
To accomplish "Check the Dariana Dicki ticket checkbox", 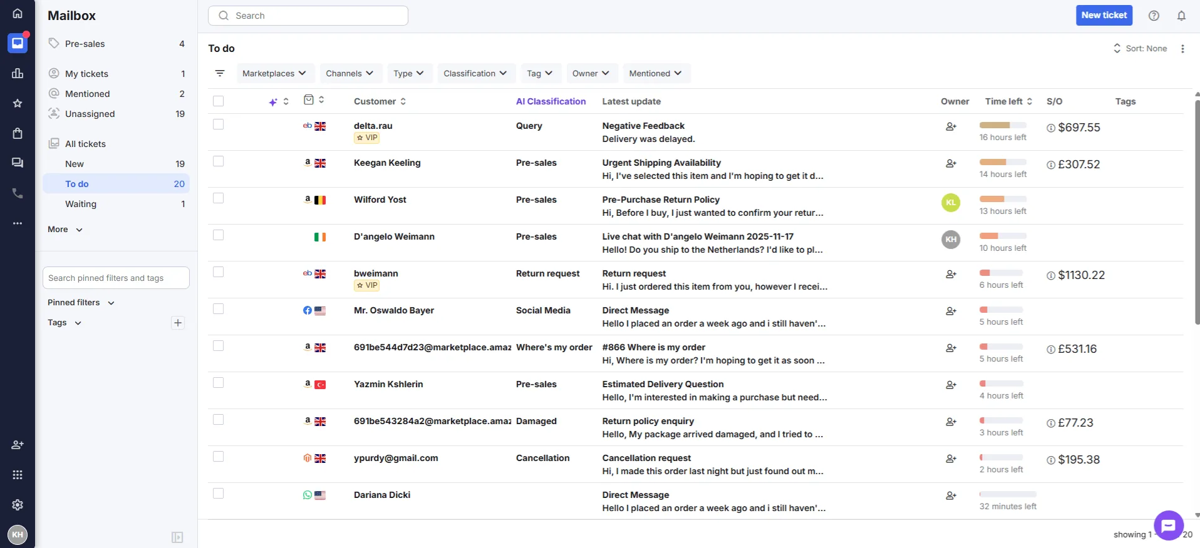I will [218, 494].
